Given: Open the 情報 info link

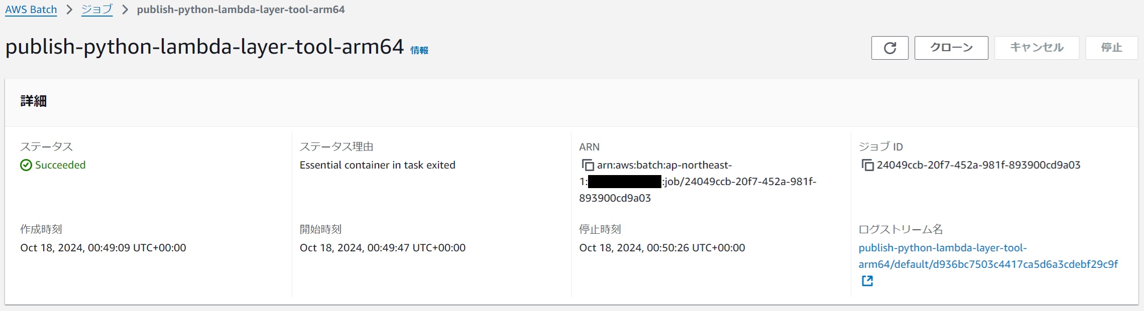Looking at the screenshot, I should point(419,50).
